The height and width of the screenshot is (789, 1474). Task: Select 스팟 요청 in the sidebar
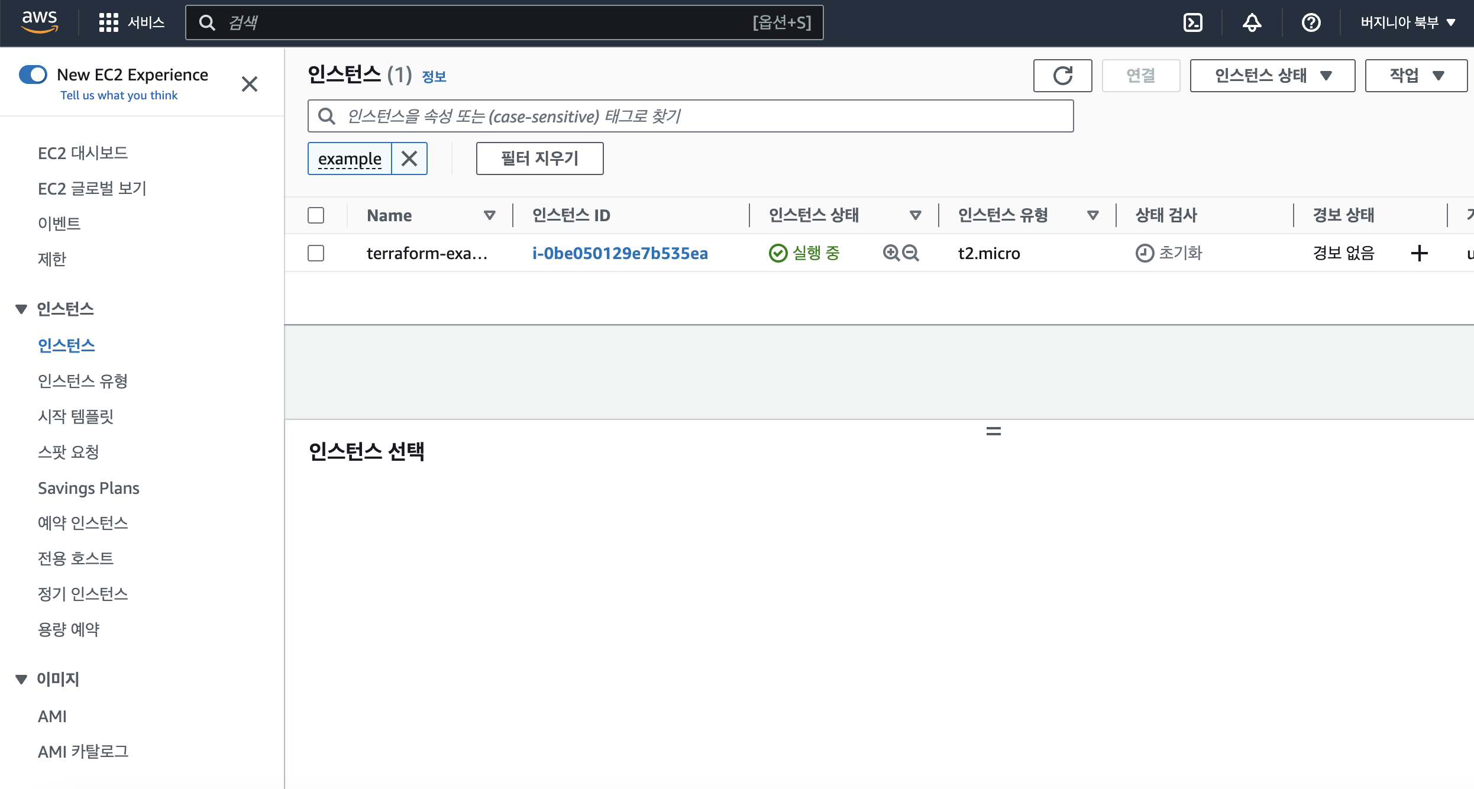[69, 452]
